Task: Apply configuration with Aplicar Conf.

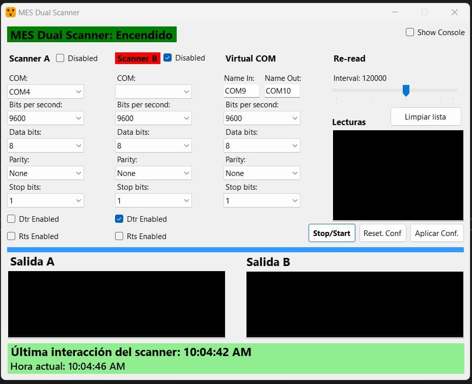Action: [437, 233]
